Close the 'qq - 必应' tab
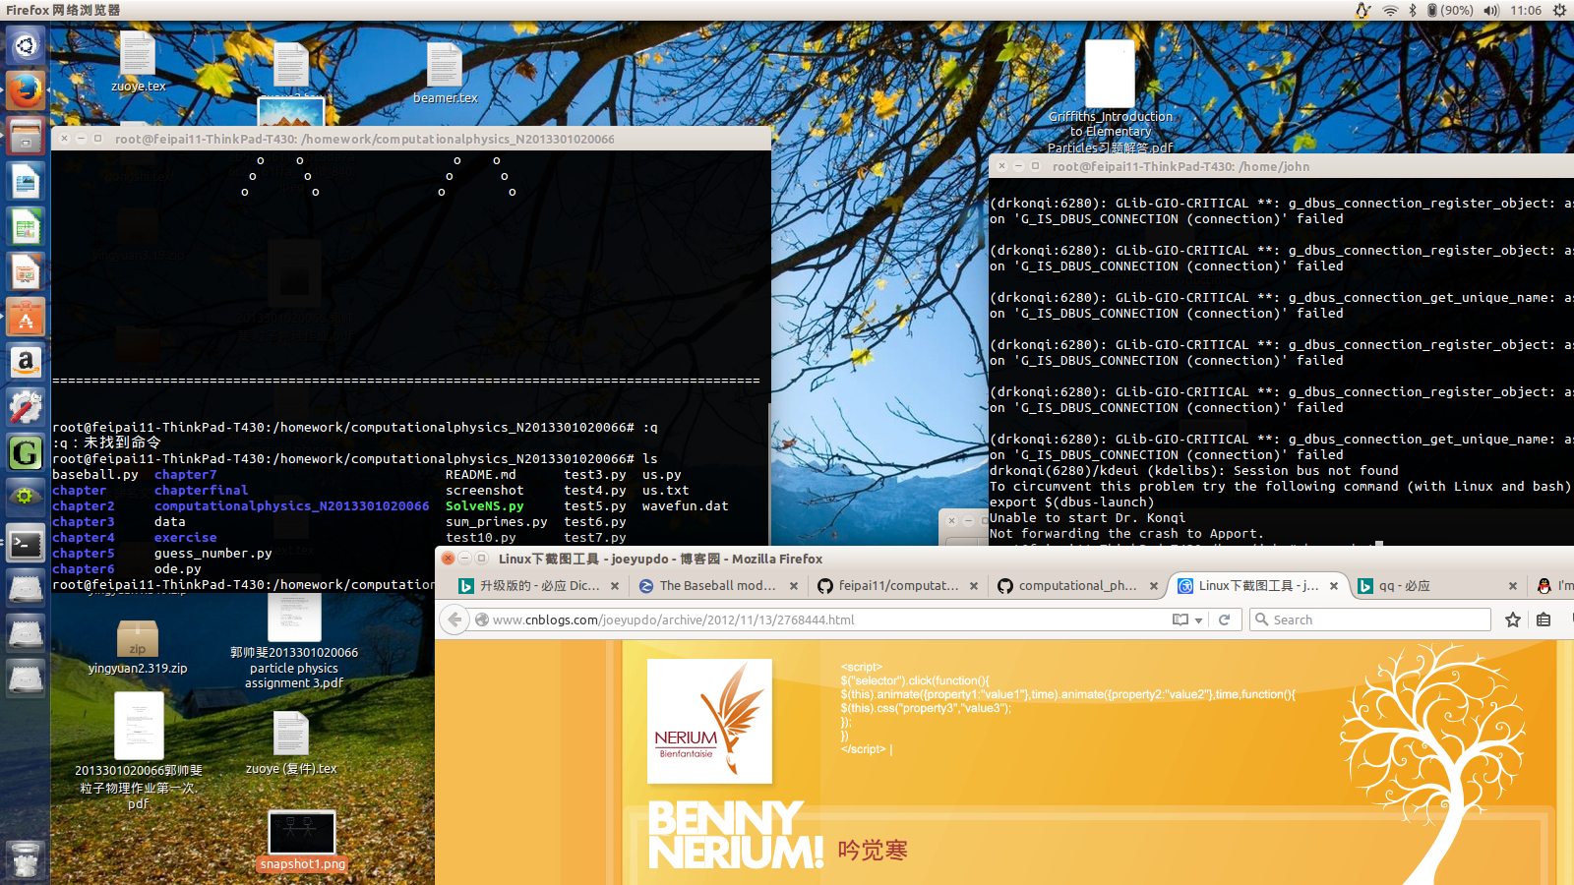This screenshot has height=885, width=1574. point(1513,586)
